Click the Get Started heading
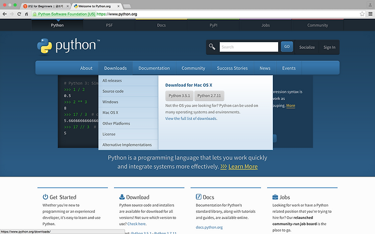This screenshot has height=234, width=375. 63,197
